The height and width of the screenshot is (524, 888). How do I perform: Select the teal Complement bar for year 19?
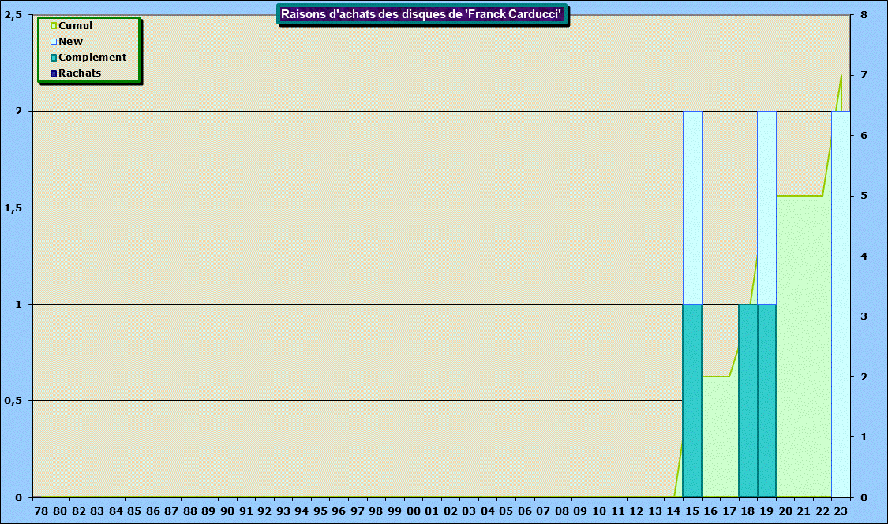766,400
